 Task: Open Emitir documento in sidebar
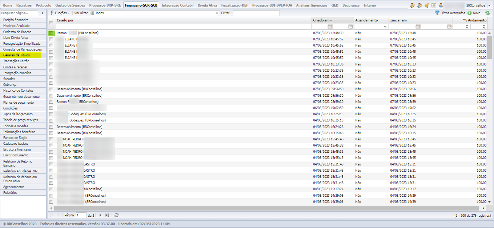tap(23, 155)
